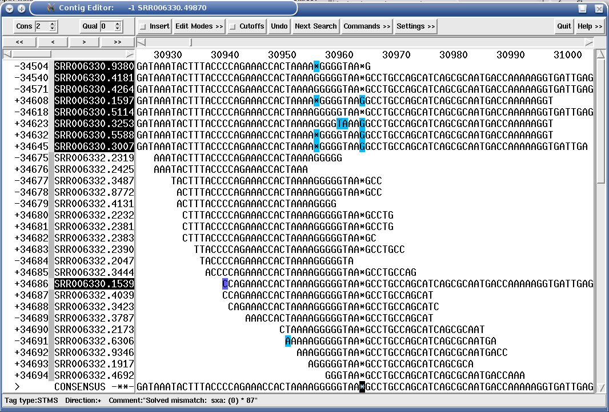Click the Cons value input field

tap(42, 26)
